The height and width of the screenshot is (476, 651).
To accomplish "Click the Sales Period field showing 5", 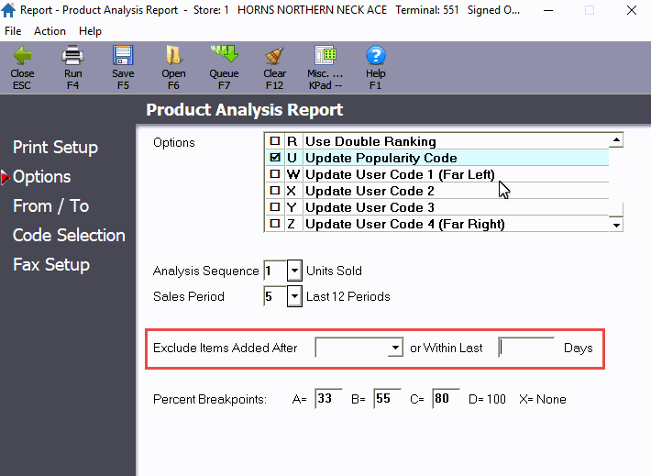I will (275, 296).
